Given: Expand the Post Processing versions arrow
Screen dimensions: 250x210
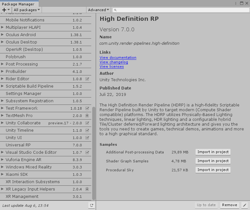Looking at the screenshot, I should 2,64.
